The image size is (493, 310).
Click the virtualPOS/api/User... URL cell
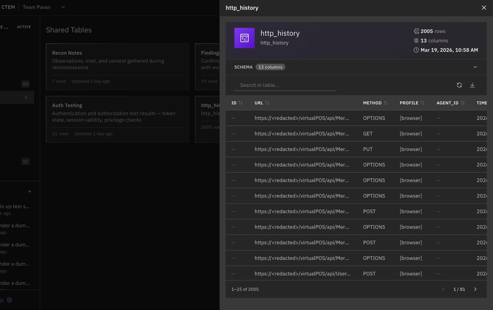[302, 274]
